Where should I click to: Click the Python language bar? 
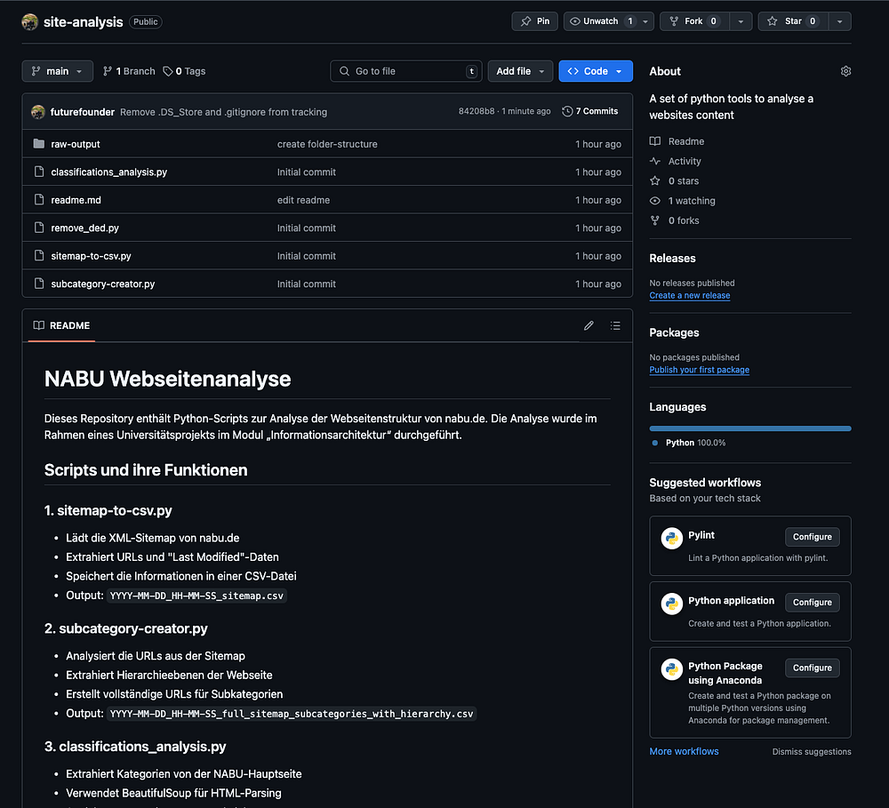click(750, 428)
